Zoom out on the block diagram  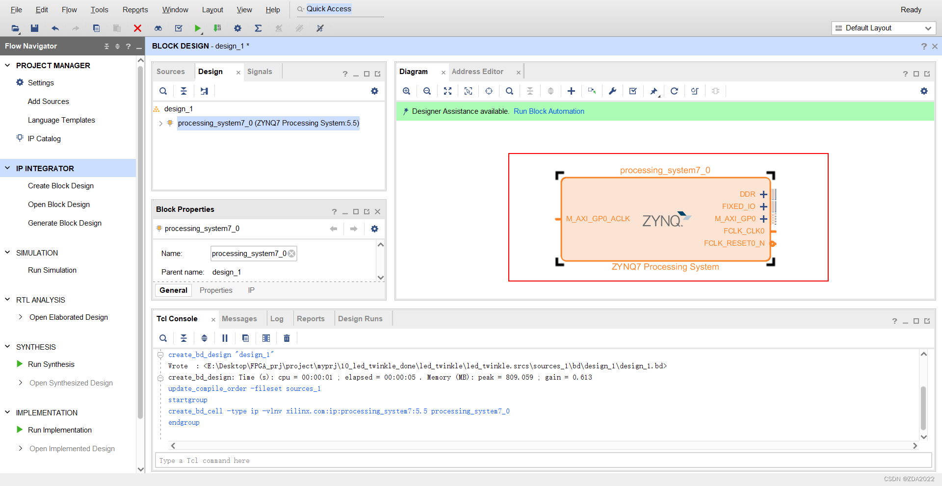click(427, 91)
